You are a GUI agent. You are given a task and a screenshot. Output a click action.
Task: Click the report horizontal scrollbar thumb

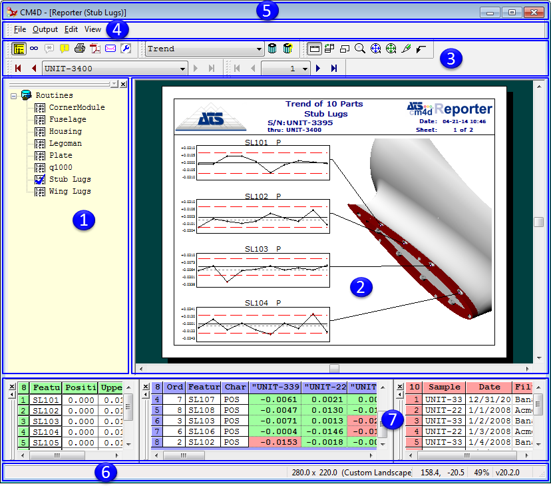(334, 369)
